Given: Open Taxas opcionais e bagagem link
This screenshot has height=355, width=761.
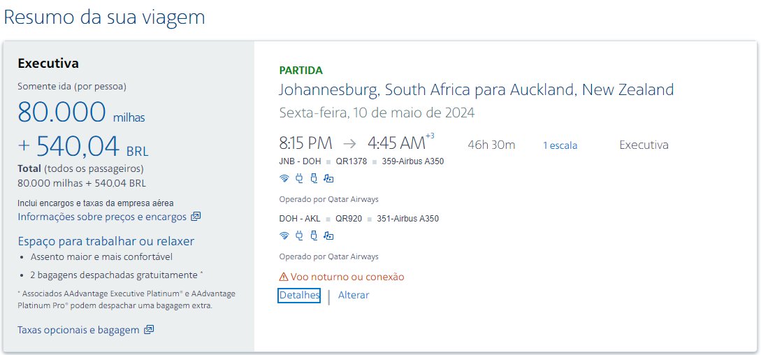Looking at the screenshot, I should (x=78, y=330).
